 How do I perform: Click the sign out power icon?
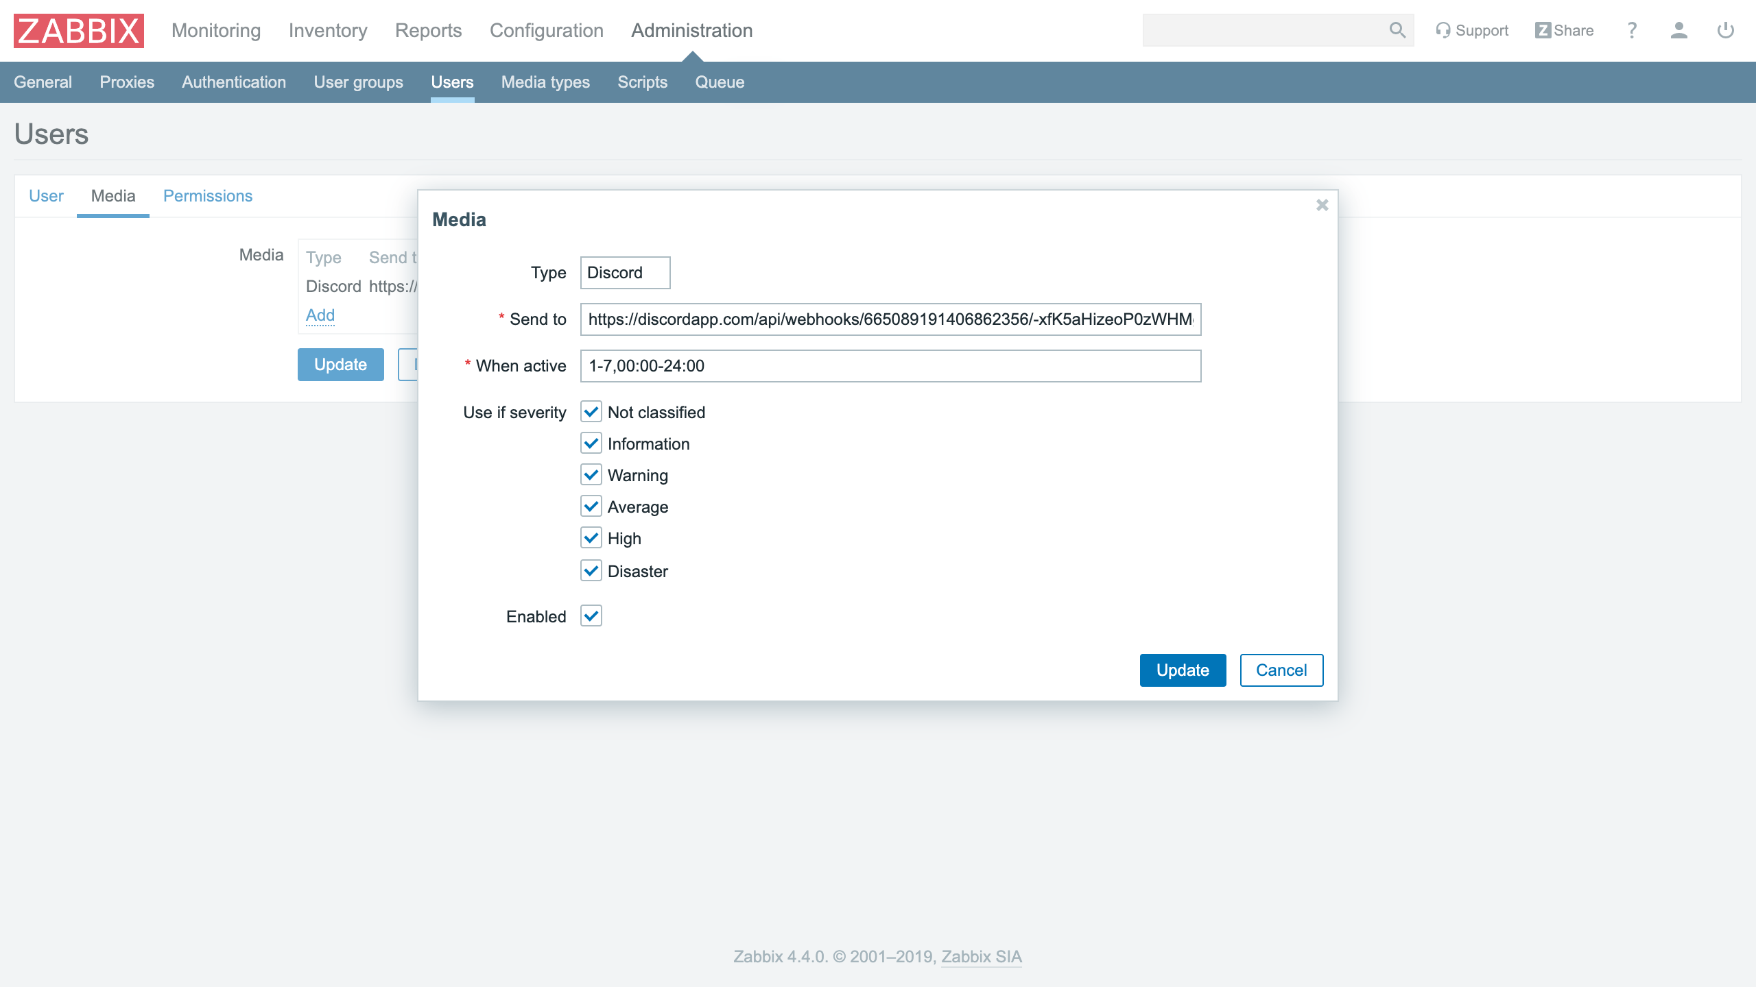[1725, 30]
